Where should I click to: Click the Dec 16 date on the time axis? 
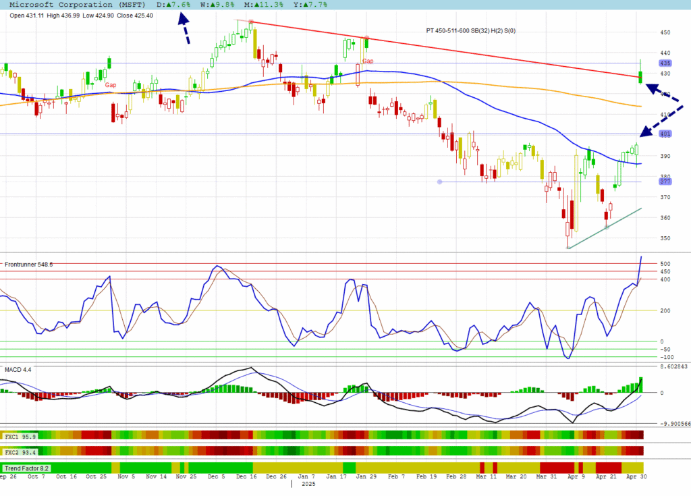coord(246,476)
